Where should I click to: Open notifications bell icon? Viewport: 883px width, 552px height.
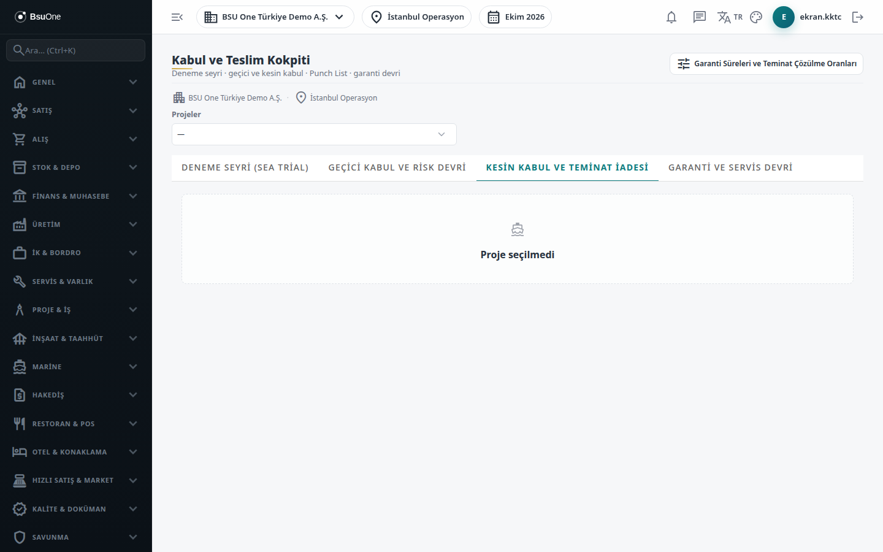coord(671,17)
